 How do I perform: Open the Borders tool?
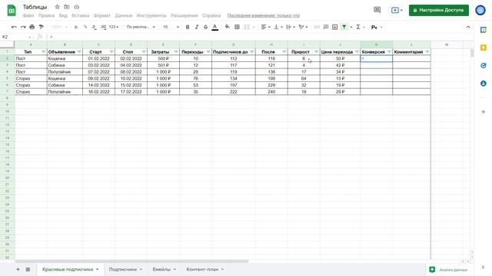tap(238, 28)
